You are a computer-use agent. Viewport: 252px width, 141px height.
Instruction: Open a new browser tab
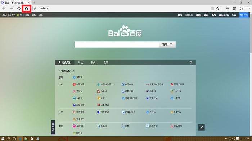[x=34, y=3]
